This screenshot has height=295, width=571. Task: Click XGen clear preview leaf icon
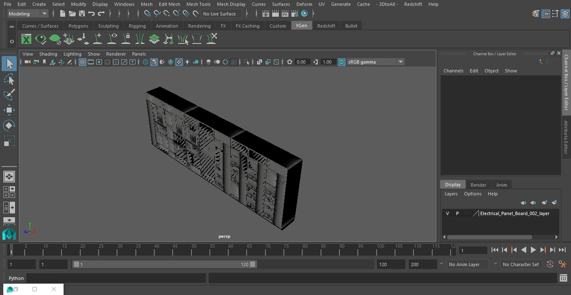tap(55, 39)
